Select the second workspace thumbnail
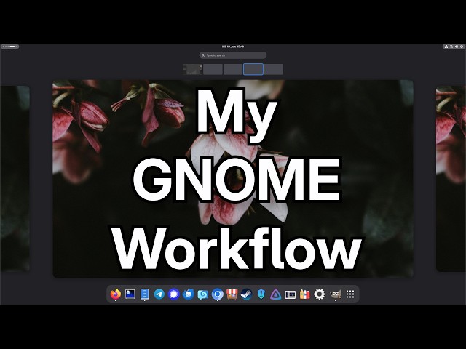Viewport: 466px width, 349px height. [x=213, y=69]
